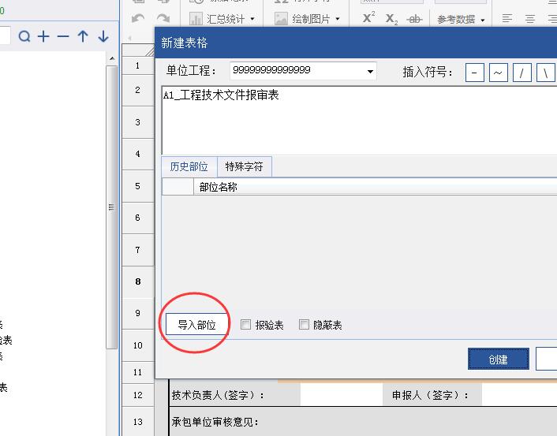This screenshot has width=557, height=436.
Task: Click the plus expand icon
Action: (43, 36)
